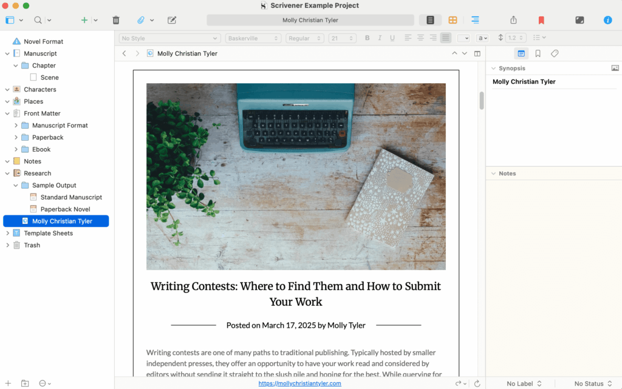This screenshot has width=622, height=389.
Task: Expand the Trash folder
Action: point(7,245)
